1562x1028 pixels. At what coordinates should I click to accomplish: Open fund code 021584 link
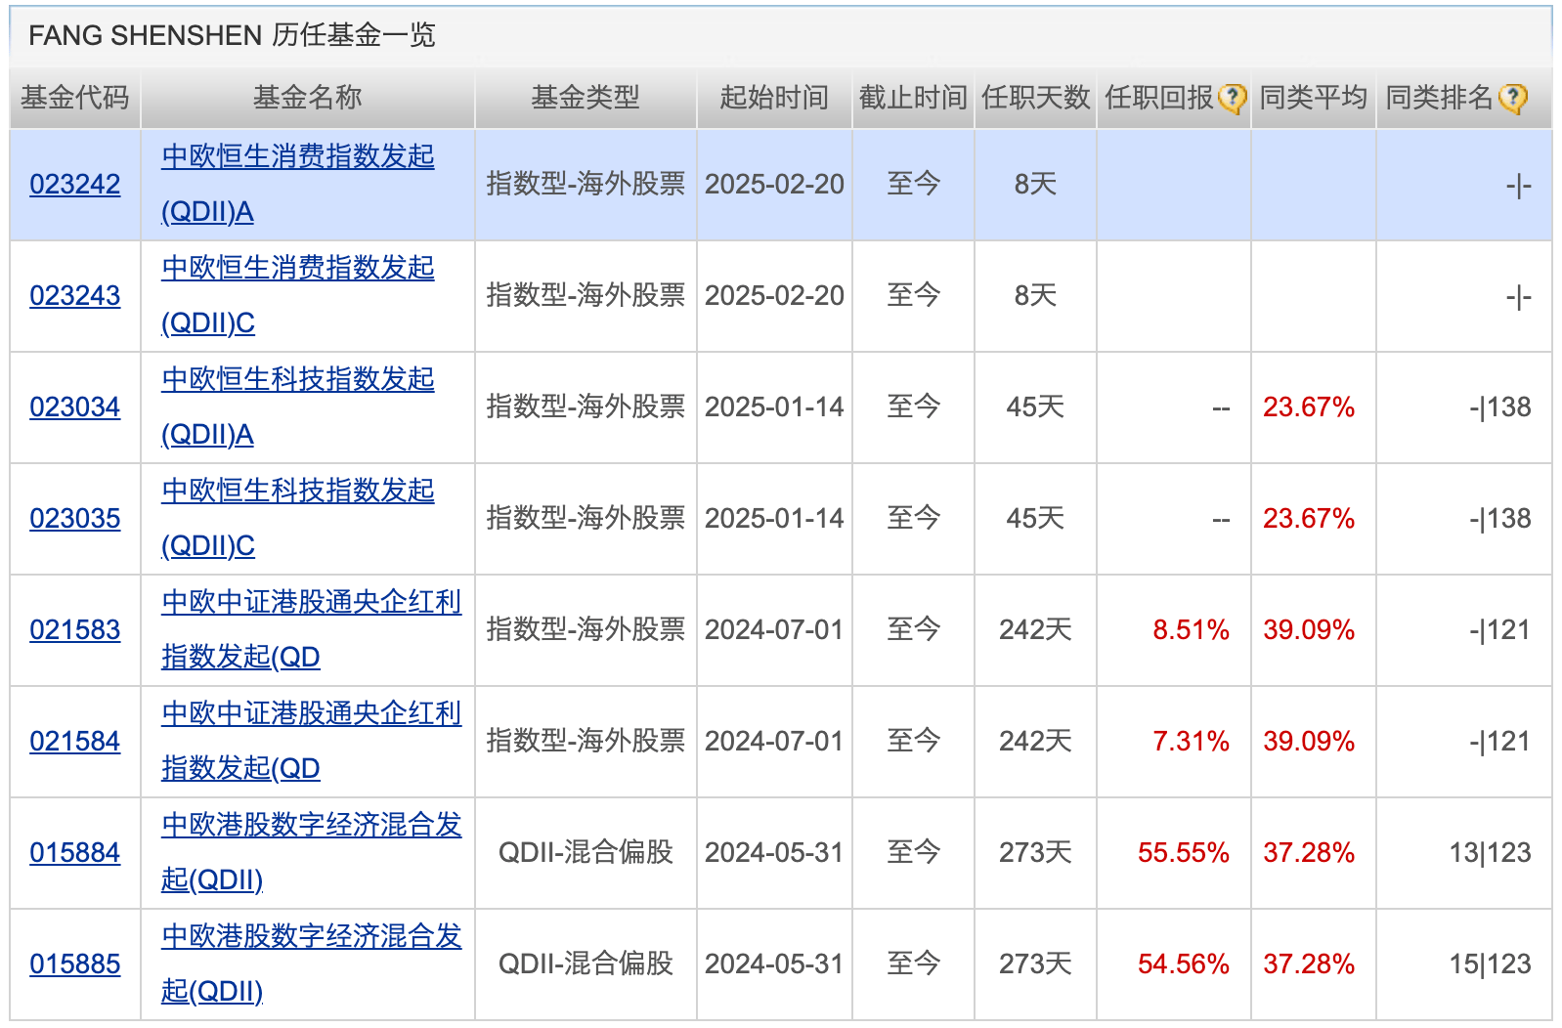coord(75,741)
